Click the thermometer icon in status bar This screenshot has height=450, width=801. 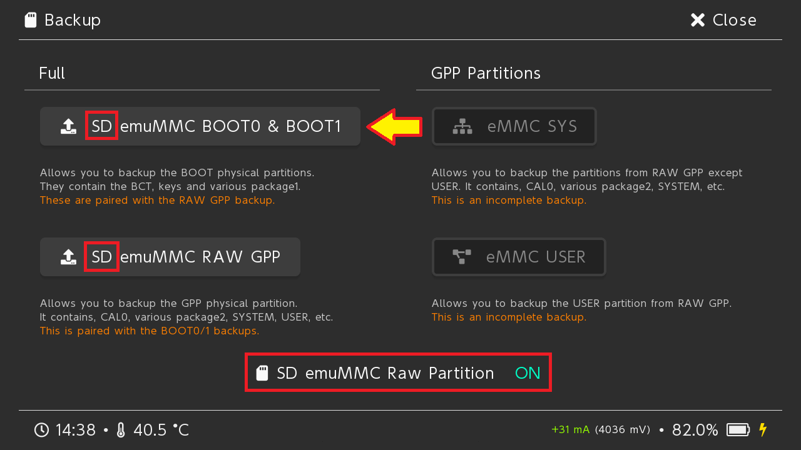121,430
